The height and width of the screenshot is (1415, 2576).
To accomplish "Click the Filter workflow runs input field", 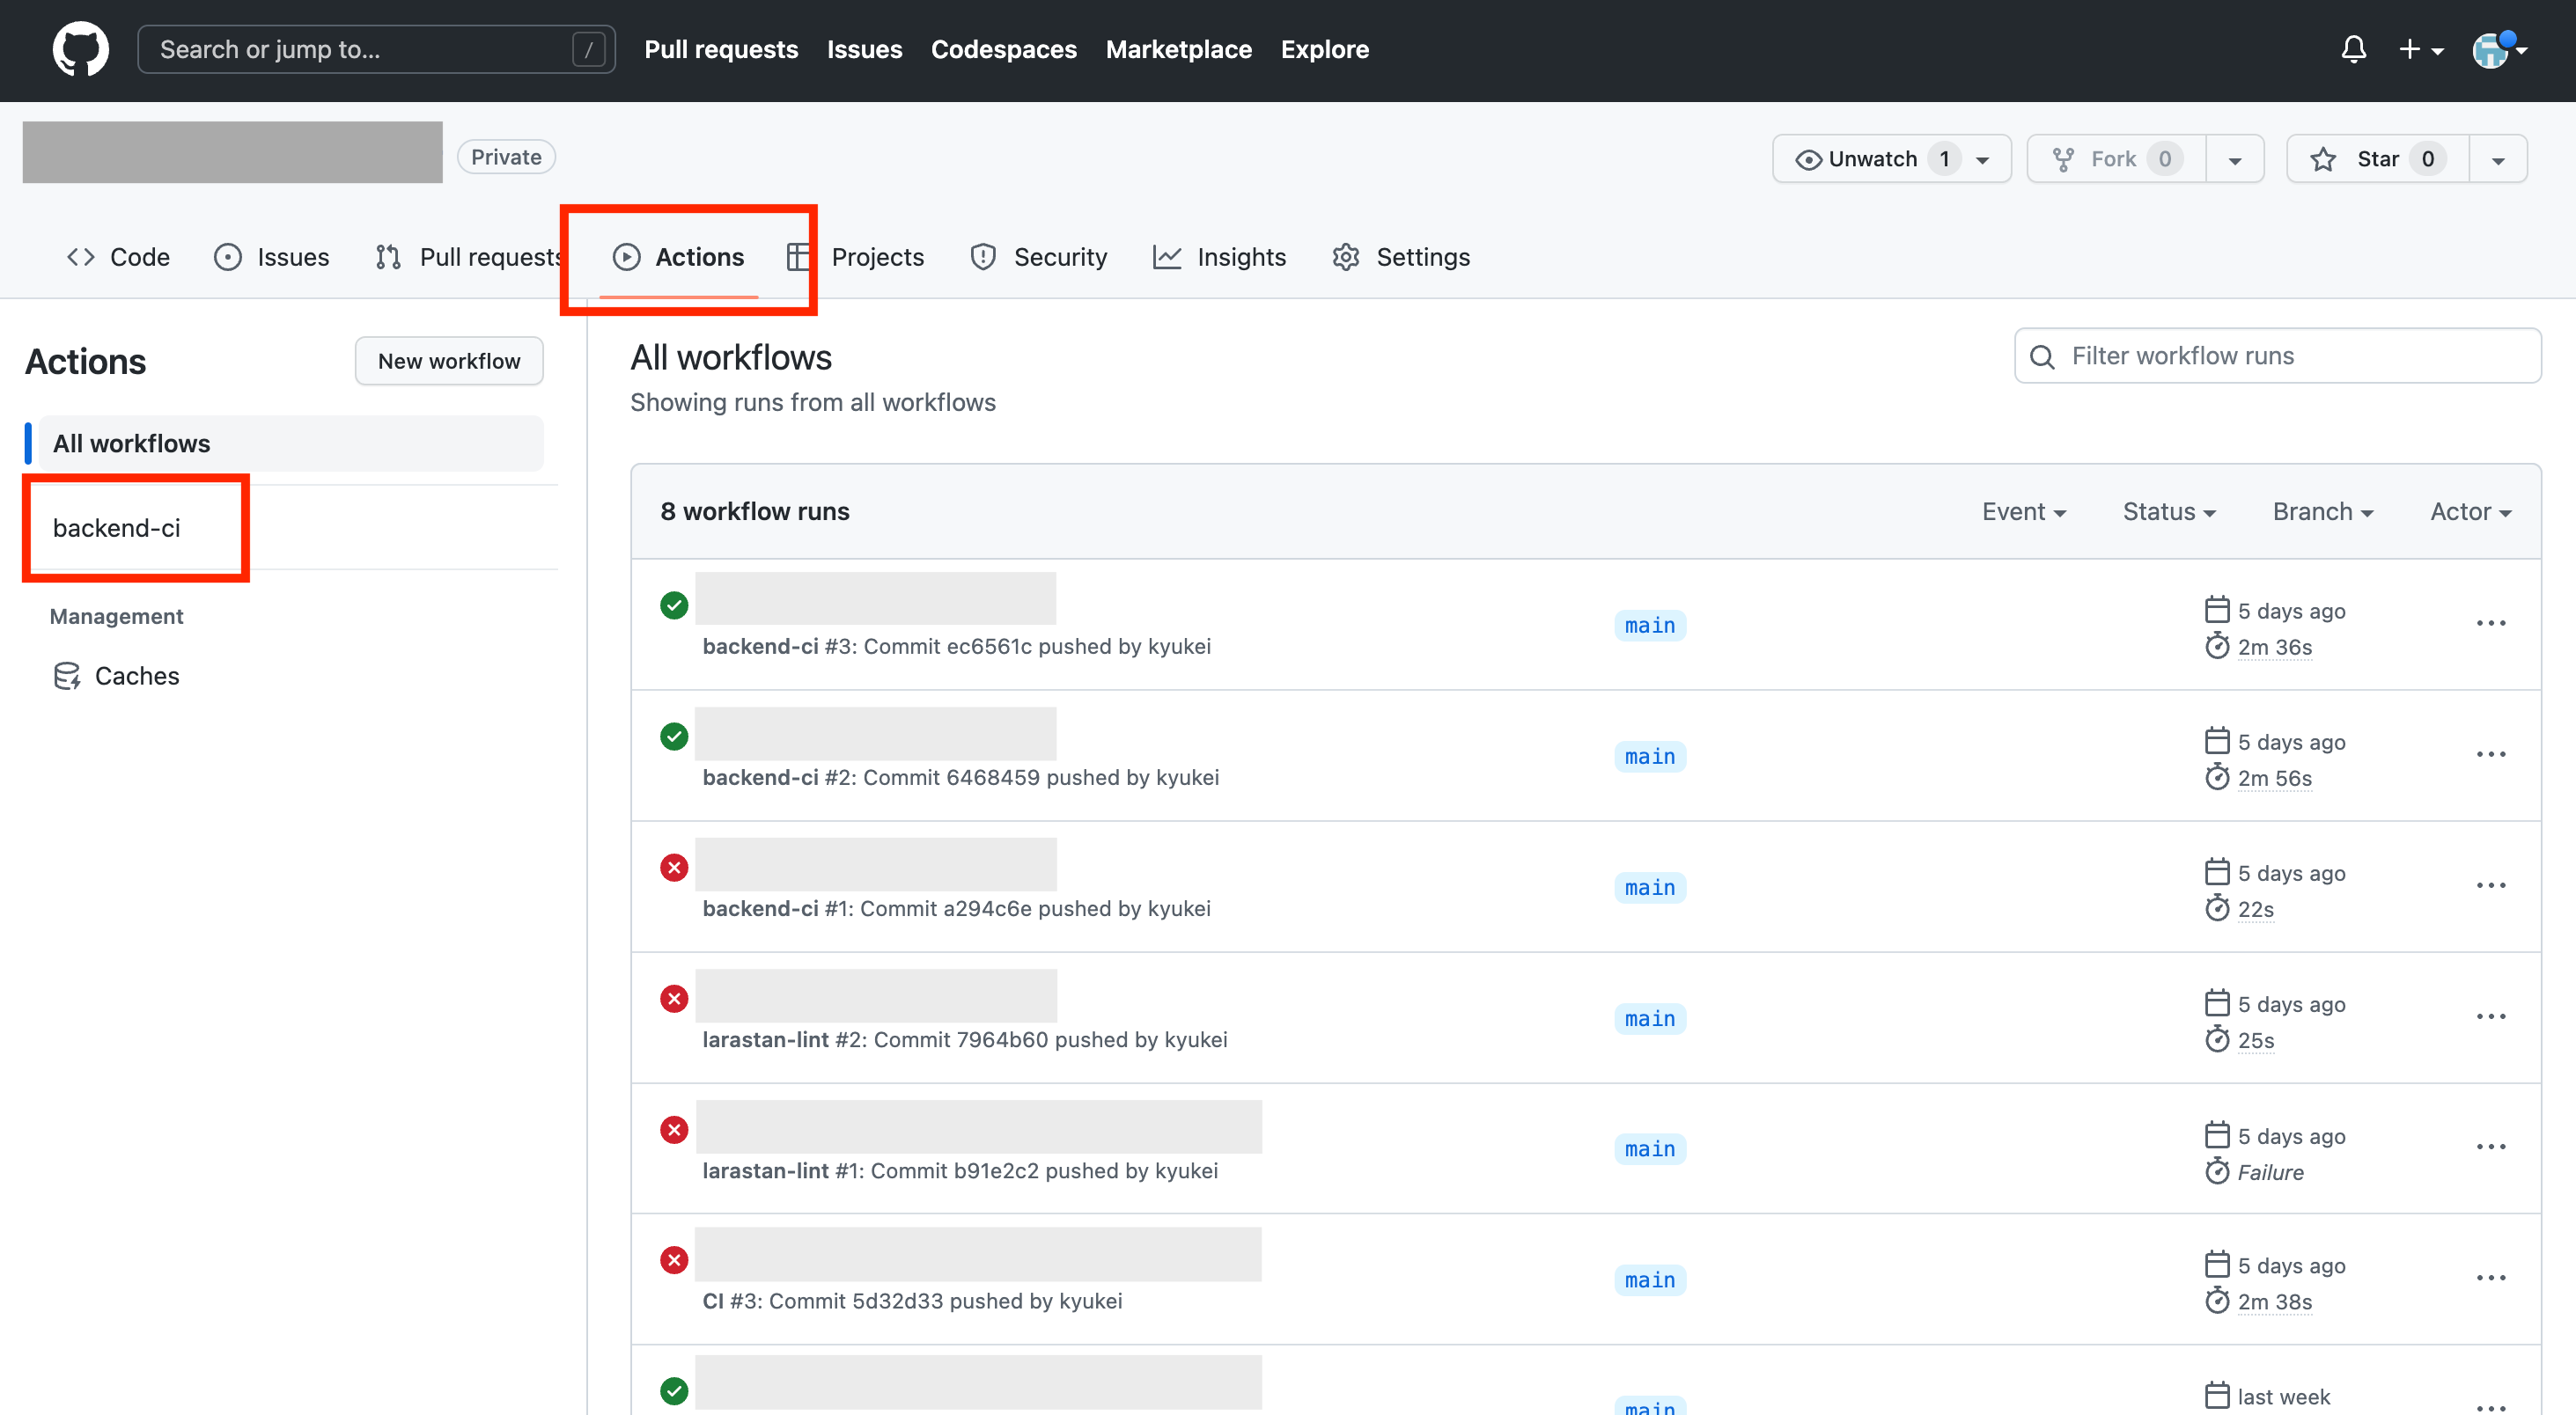I will pyautogui.click(x=2280, y=355).
